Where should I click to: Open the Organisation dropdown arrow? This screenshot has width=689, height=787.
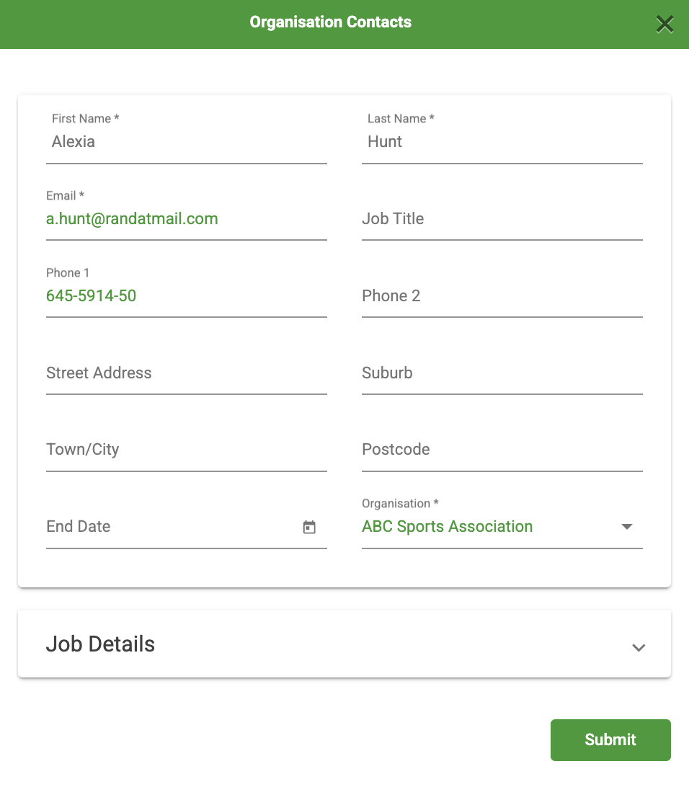[627, 527]
